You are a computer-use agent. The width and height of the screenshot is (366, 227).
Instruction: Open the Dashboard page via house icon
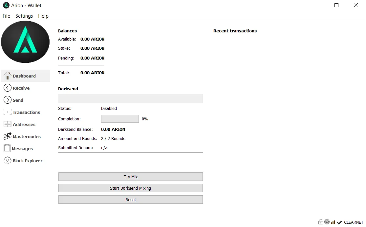pos(8,76)
